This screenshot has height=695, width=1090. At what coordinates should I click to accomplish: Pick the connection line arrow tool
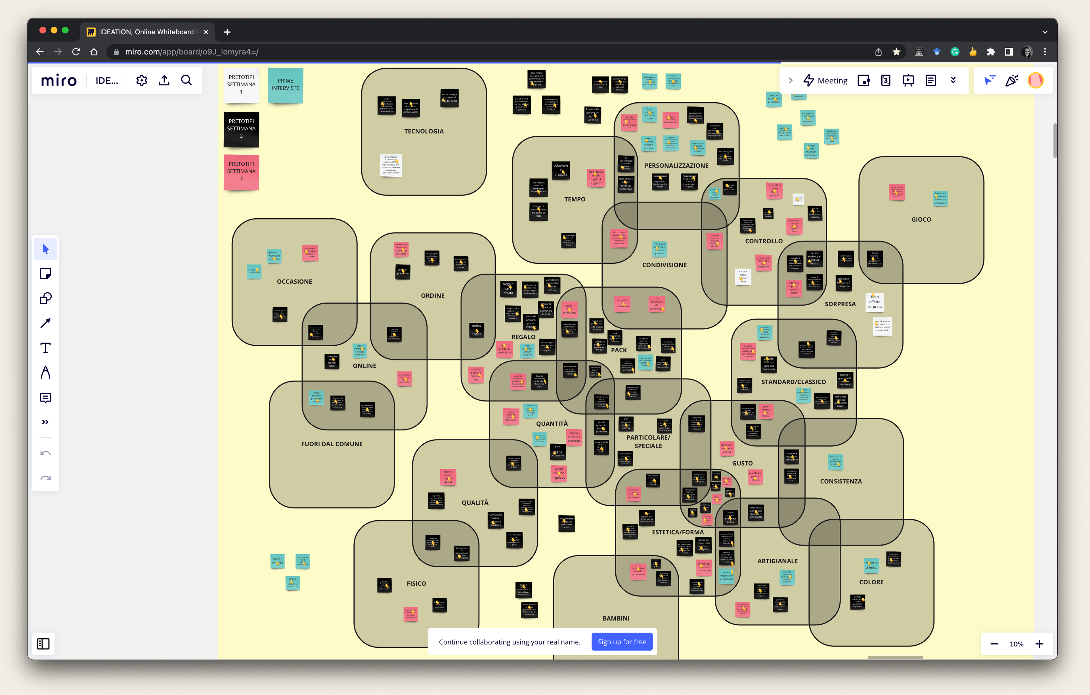point(45,323)
